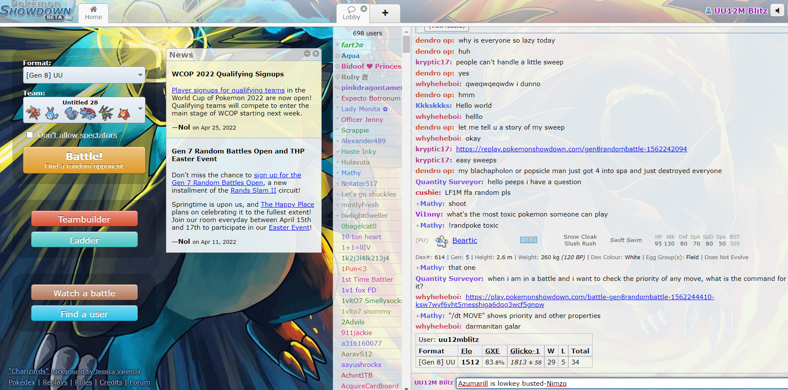Select user Lady Monita in the list
The image size is (788, 390).
click(x=368, y=109)
